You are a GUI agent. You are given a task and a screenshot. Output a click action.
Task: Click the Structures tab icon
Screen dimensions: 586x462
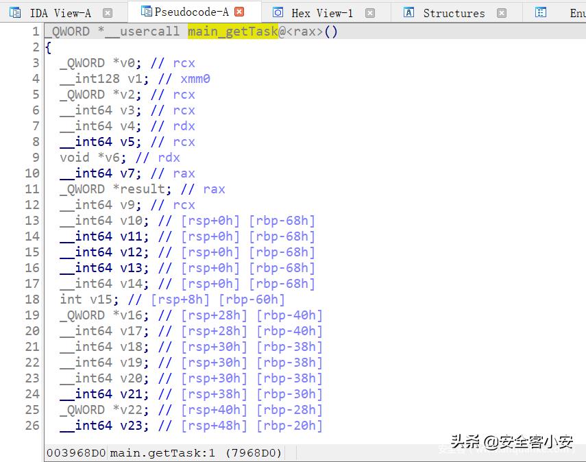click(x=409, y=13)
